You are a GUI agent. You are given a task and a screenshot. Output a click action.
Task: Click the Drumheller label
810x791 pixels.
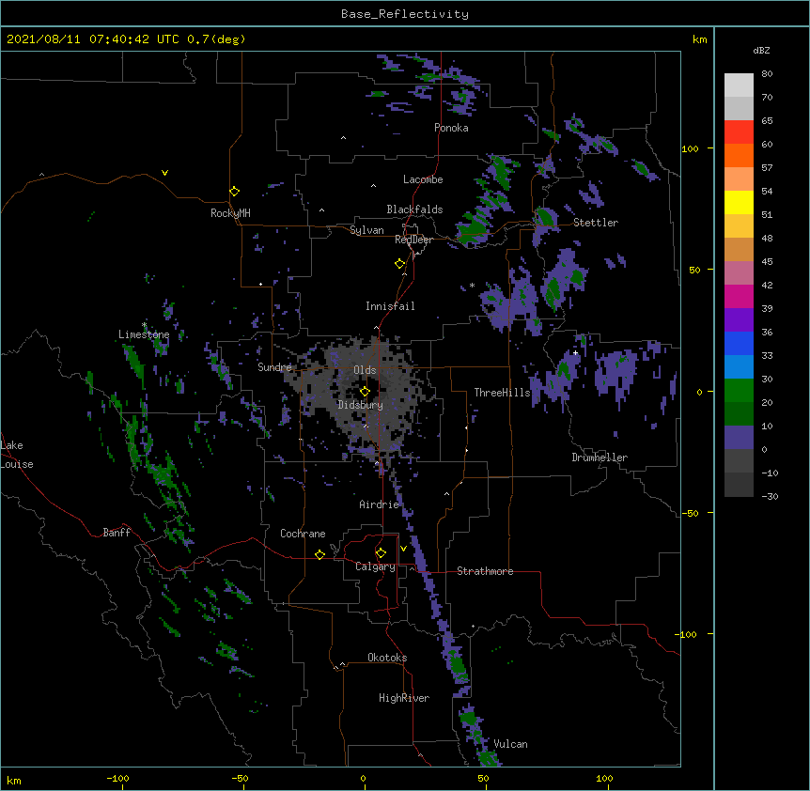pyautogui.click(x=600, y=458)
